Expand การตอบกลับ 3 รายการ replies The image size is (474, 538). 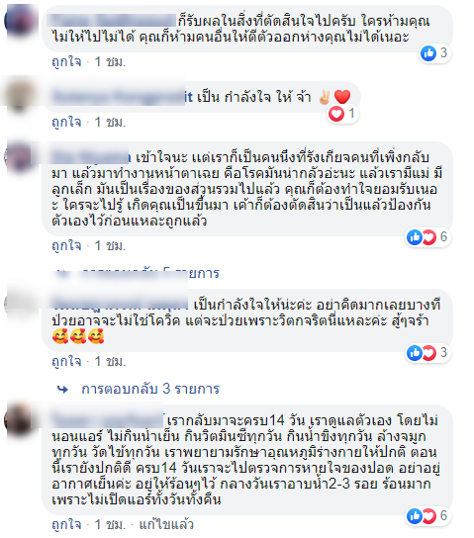tap(150, 389)
